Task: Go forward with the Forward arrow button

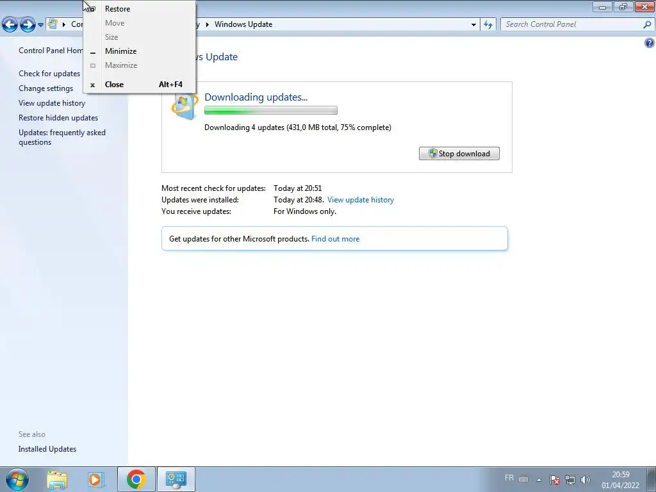Action: (28, 25)
